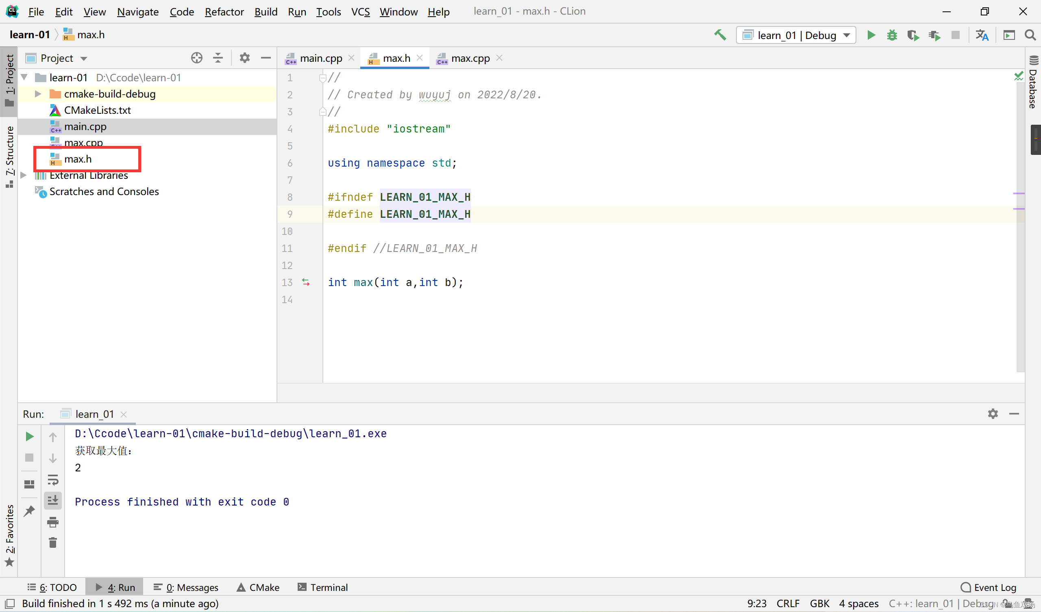Click Collapse All in Project panel

[x=218, y=58]
